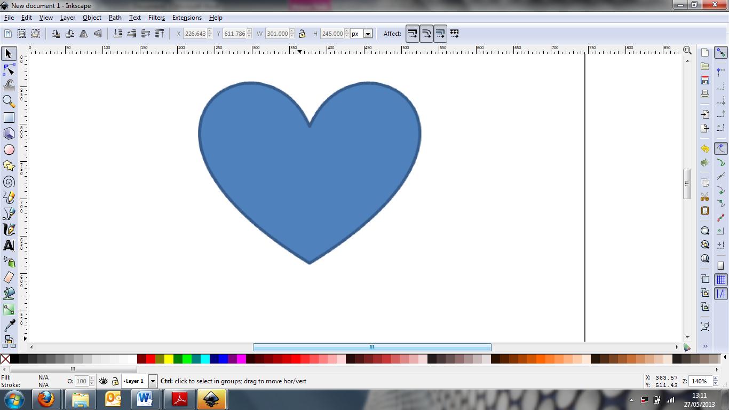Select the Rectangle tool

point(9,117)
